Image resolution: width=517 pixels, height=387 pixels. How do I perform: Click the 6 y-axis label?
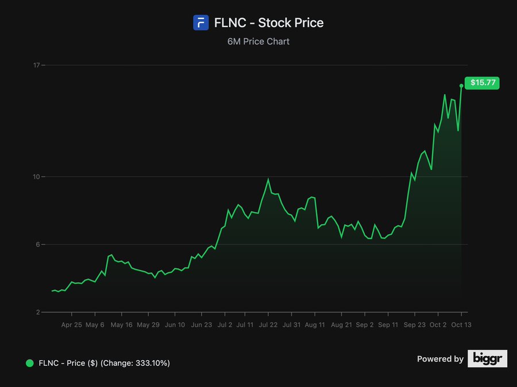(38, 245)
